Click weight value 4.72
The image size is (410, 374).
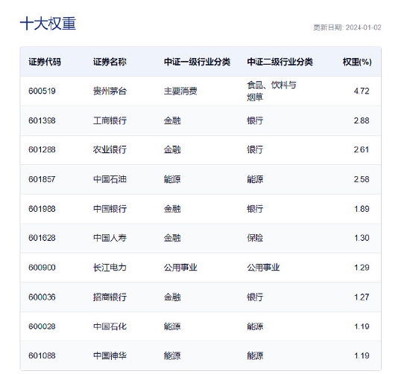(362, 91)
